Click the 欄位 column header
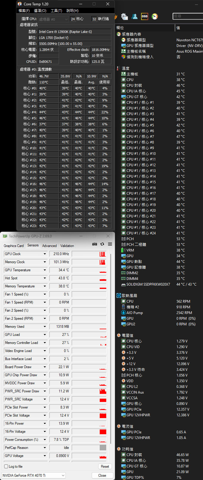The image size is (203, 480). click(x=145, y=28)
